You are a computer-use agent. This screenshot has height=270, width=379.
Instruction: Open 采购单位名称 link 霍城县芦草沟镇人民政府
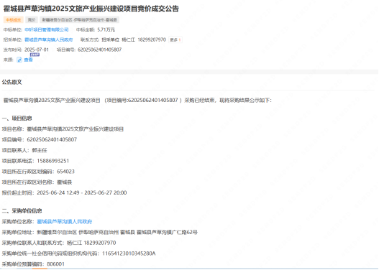[65, 221]
